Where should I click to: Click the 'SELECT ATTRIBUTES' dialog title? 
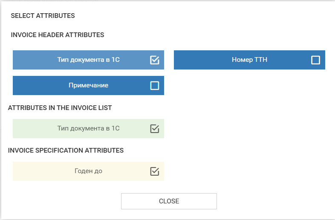click(43, 16)
